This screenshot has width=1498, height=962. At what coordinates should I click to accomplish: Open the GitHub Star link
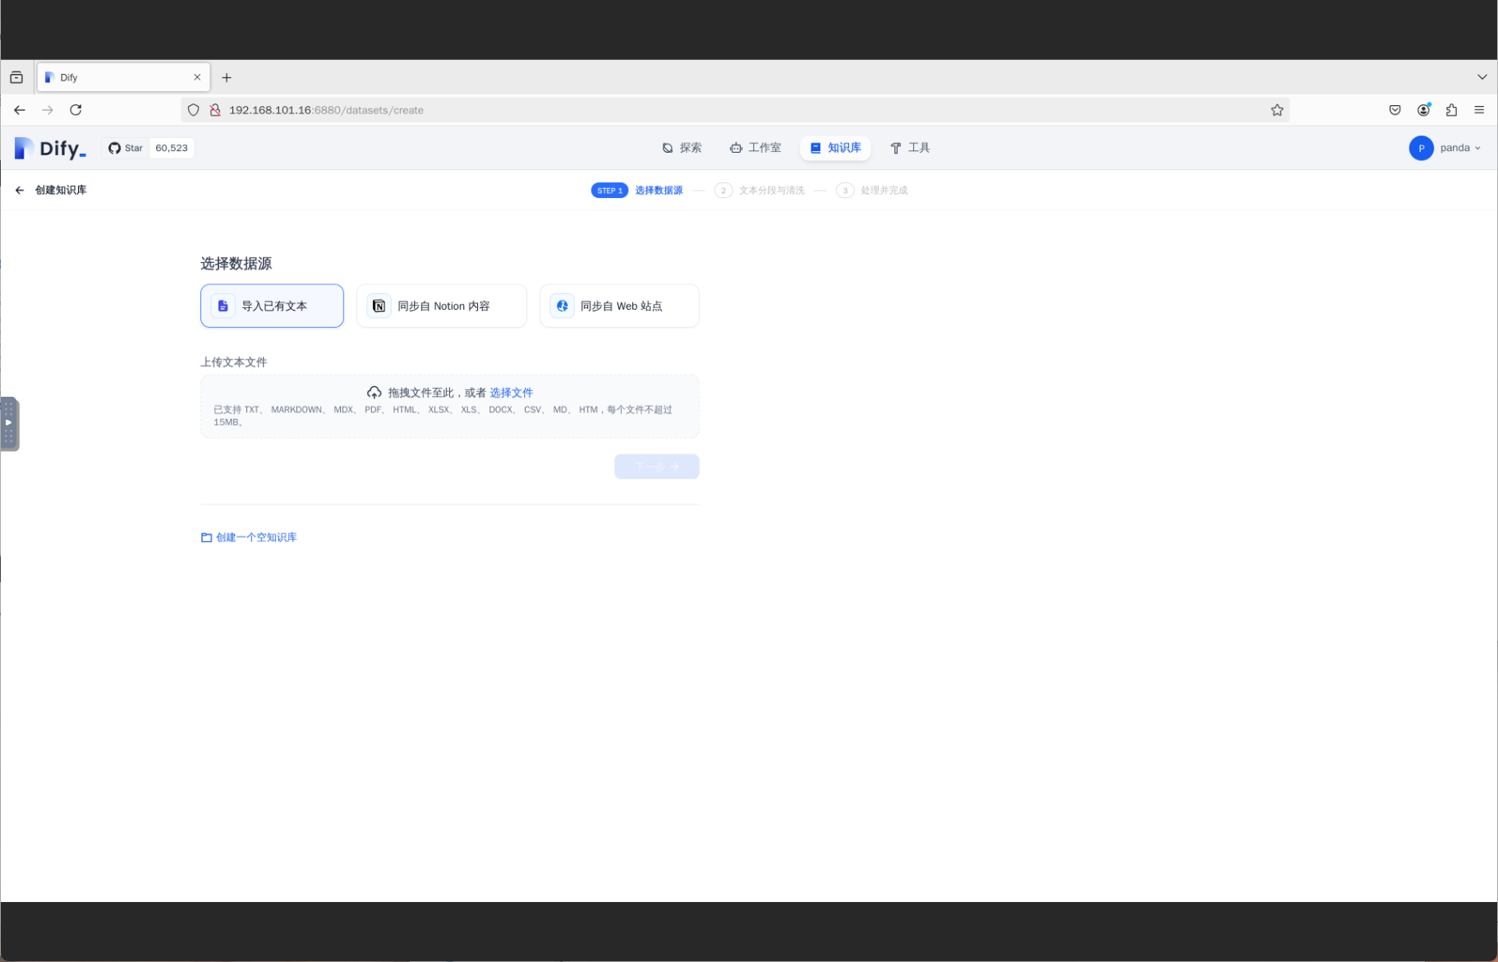point(126,148)
